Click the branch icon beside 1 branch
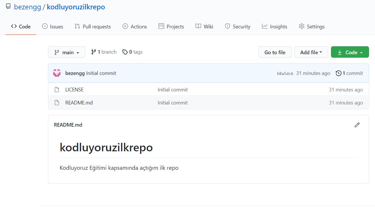The height and width of the screenshot is (218, 375). (x=93, y=52)
